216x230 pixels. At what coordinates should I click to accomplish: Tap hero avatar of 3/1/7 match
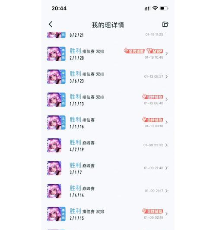tap(54, 168)
